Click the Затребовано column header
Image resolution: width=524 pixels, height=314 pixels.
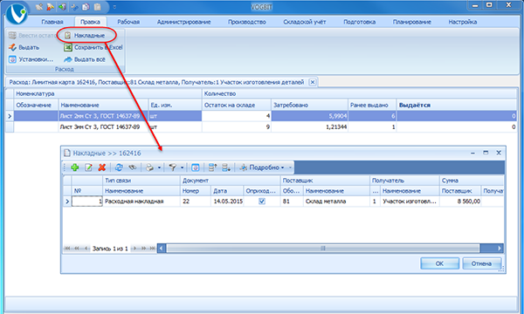[x=309, y=106]
